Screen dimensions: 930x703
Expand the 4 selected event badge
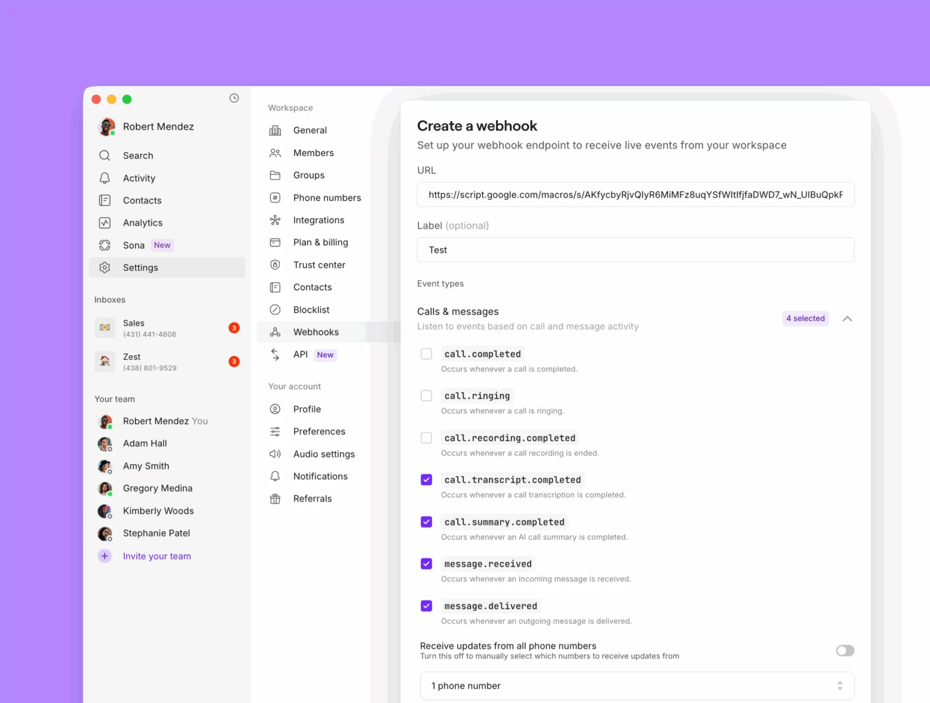(805, 318)
